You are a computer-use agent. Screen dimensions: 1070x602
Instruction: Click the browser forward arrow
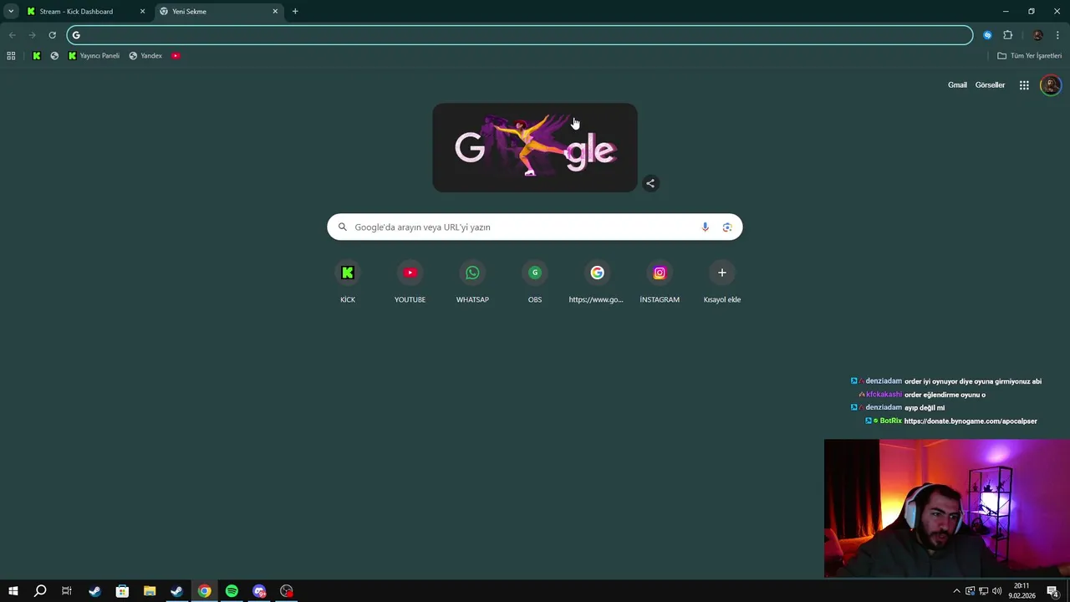(32, 35)
